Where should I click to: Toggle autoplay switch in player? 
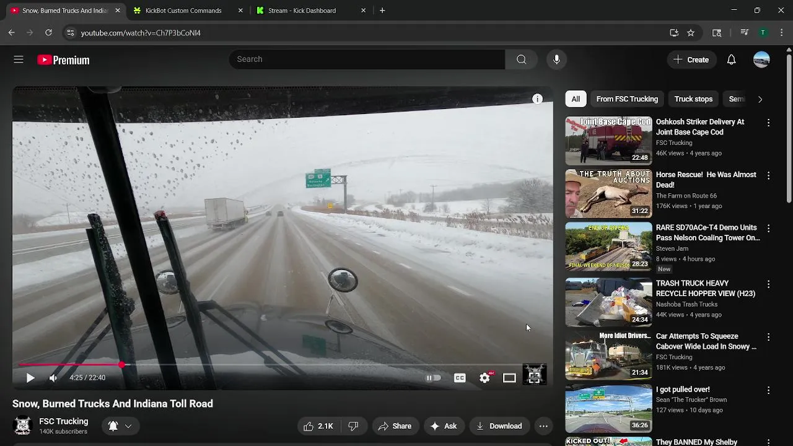coord(433,378)
